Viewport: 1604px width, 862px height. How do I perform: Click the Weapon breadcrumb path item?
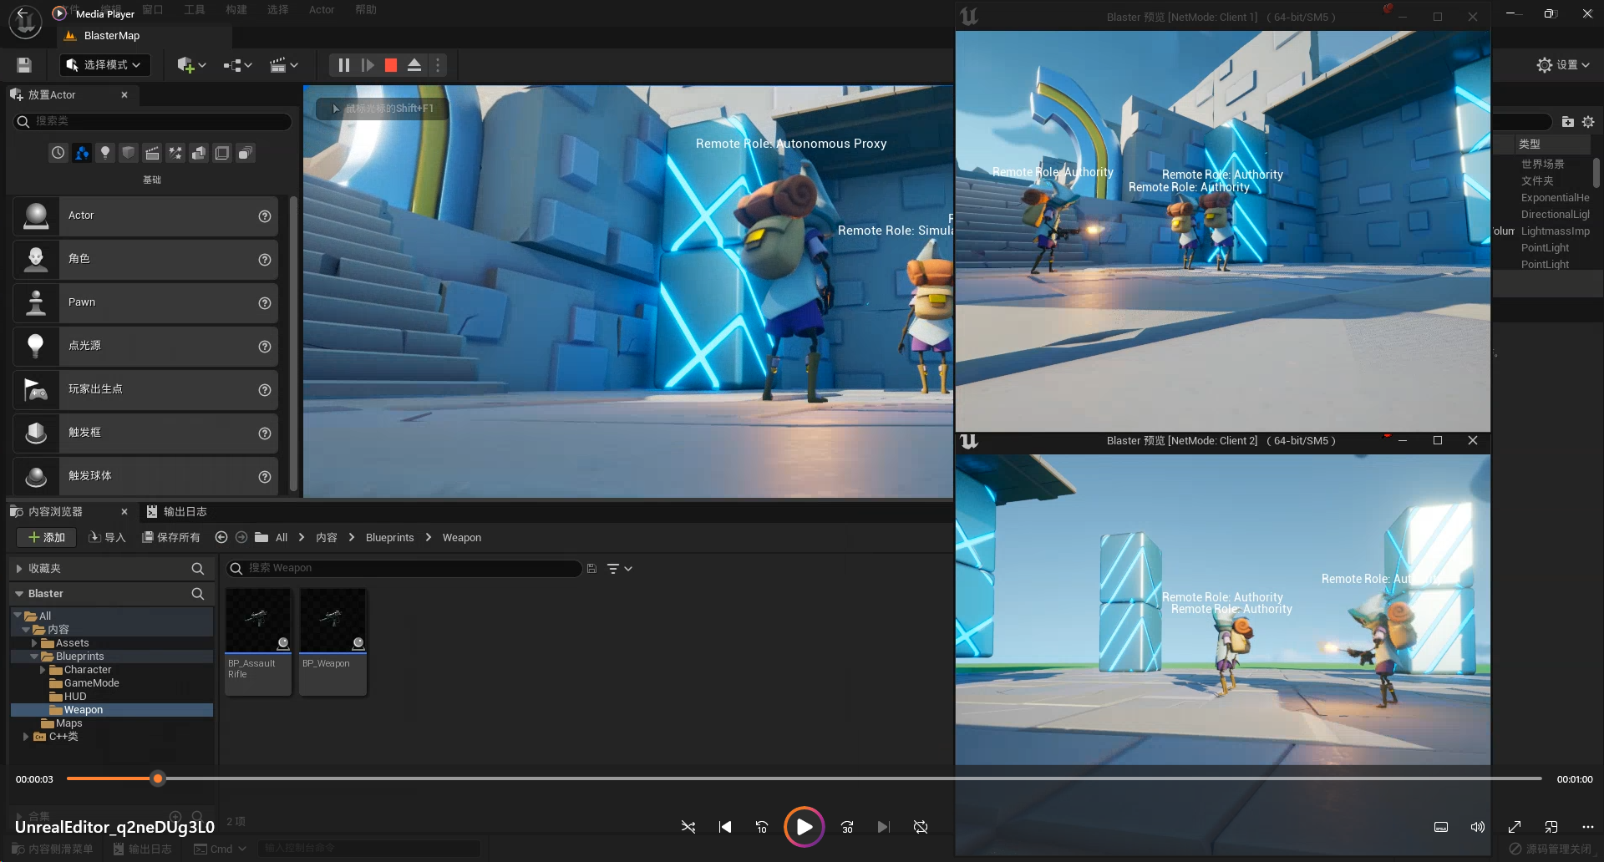click(x=462, y=538)
